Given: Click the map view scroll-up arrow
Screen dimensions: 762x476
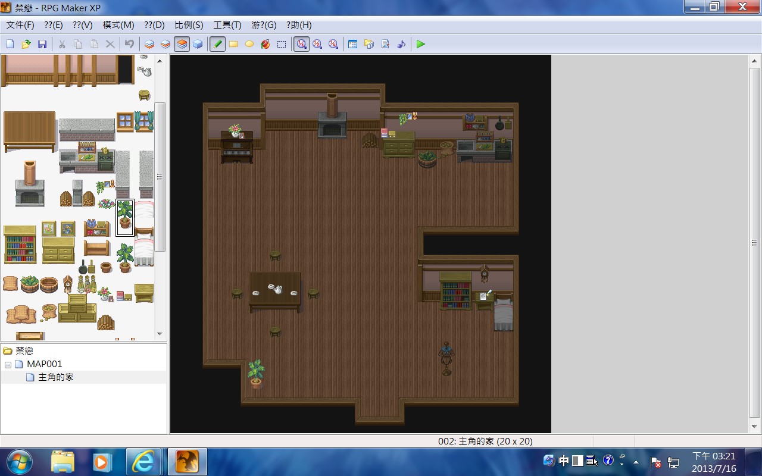Looking at the screenshot, I should (755, 60).
